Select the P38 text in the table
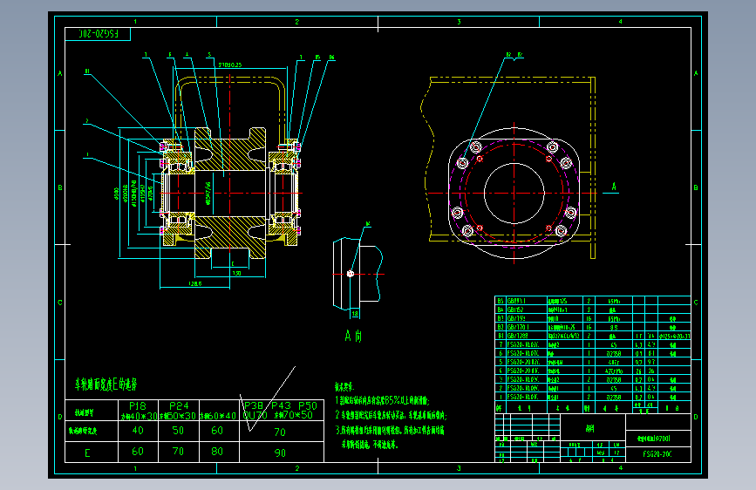The image size is (756, 490). coord(254,405)
